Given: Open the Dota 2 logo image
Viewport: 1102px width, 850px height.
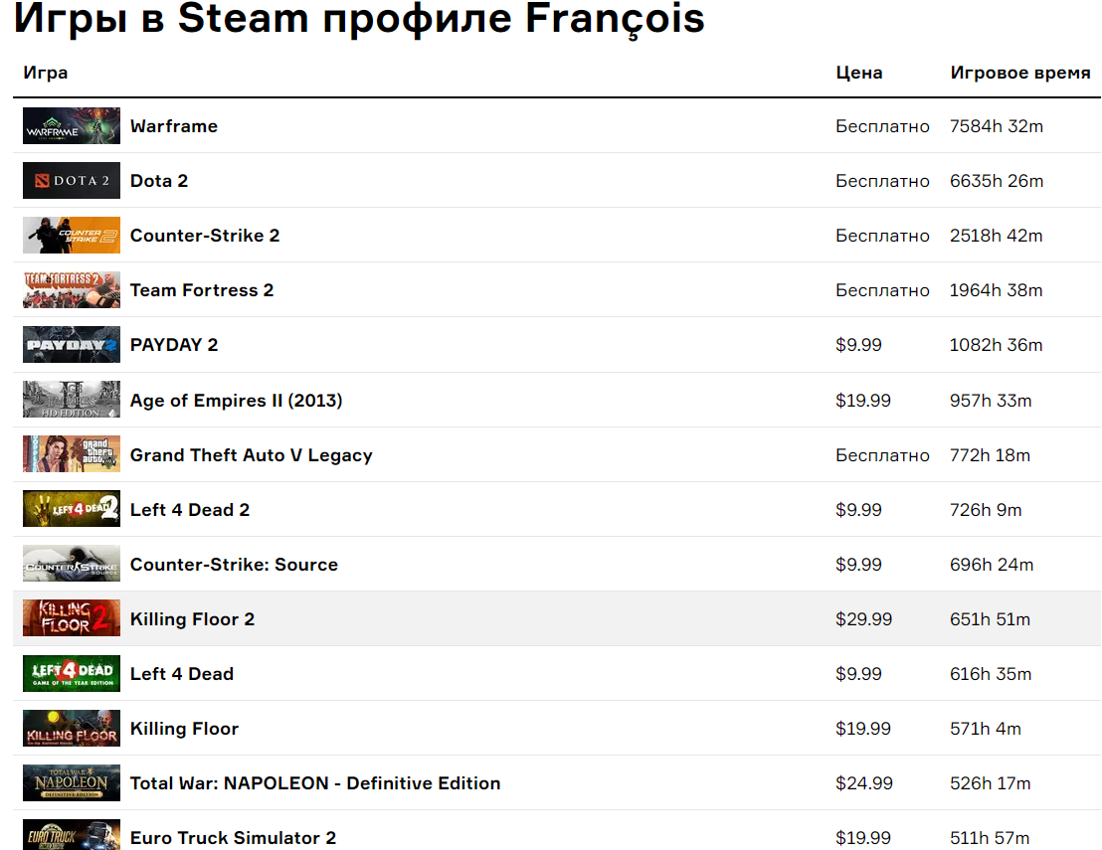Looking at the screenshot, I should tap(72, 181).
